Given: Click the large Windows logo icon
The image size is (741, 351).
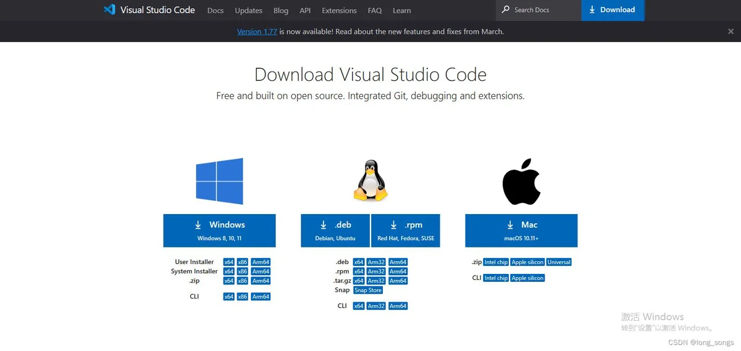Looking at the screenshot, I should click(219, 181).
